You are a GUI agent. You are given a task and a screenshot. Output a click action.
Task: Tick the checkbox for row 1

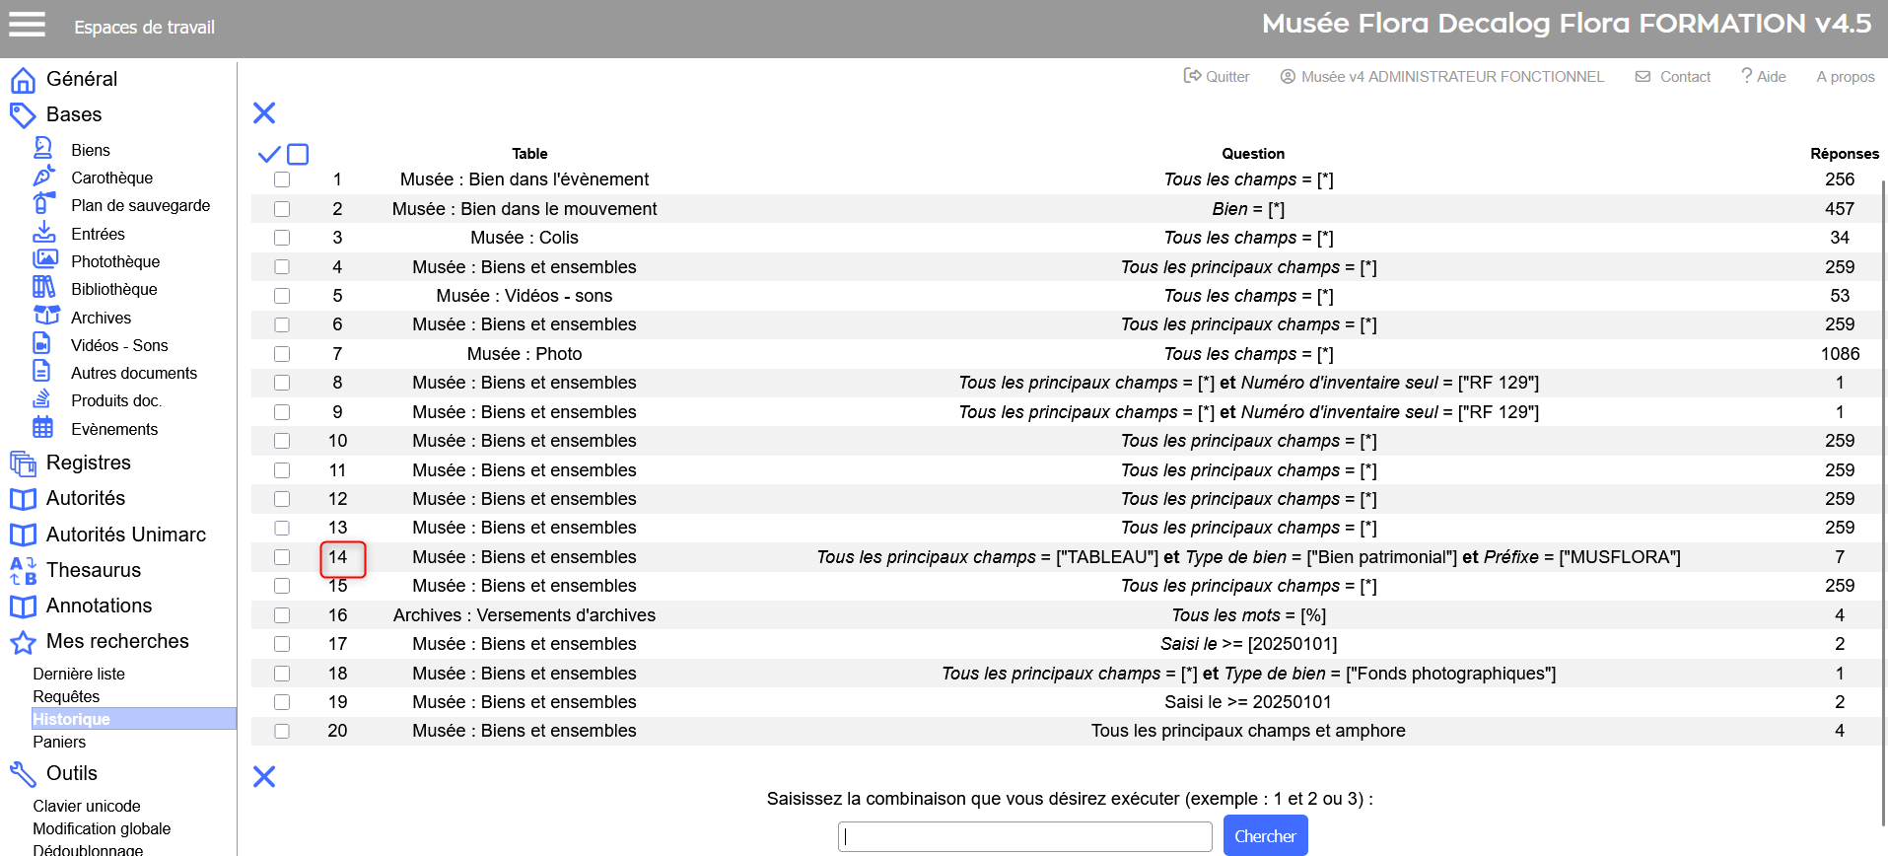pos(282,179)
